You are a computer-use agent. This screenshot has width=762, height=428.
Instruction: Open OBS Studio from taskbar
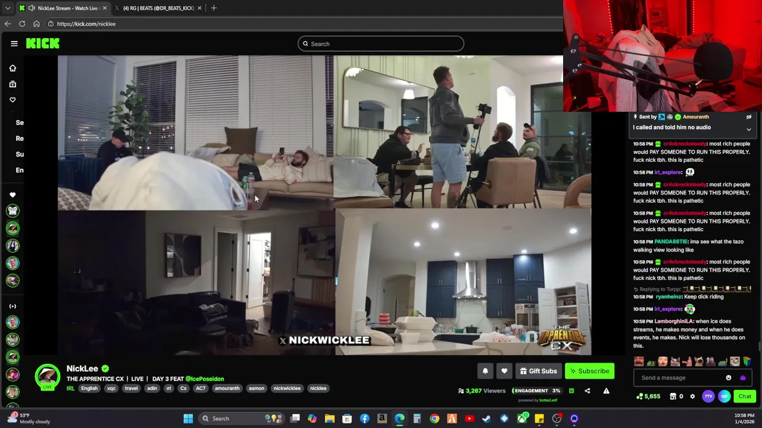(x=557, y=418)
